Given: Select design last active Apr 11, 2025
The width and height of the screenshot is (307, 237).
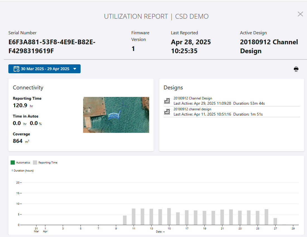Looking at the screenshot, I should [x=232, y=112].
